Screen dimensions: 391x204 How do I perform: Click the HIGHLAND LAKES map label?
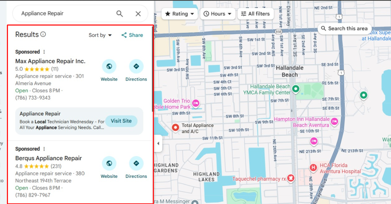pos(206,177)
